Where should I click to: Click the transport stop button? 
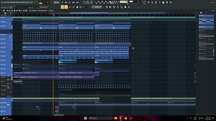(48, 3)
